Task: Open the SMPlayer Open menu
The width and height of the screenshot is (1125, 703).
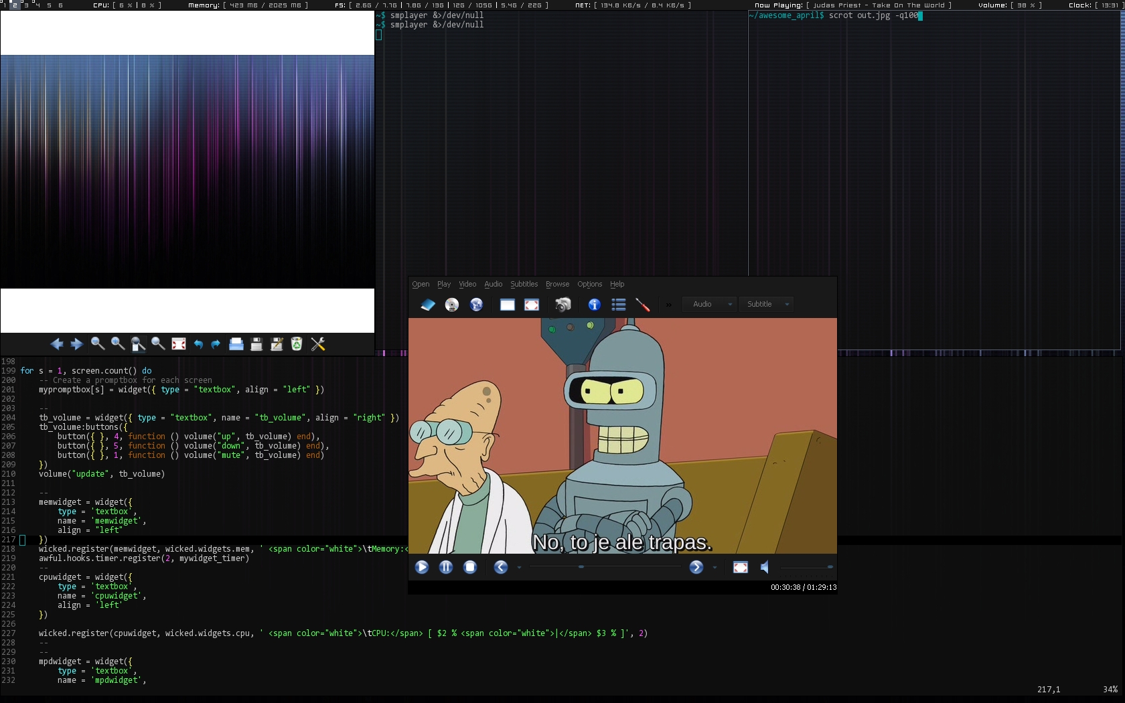Action: 421,284
